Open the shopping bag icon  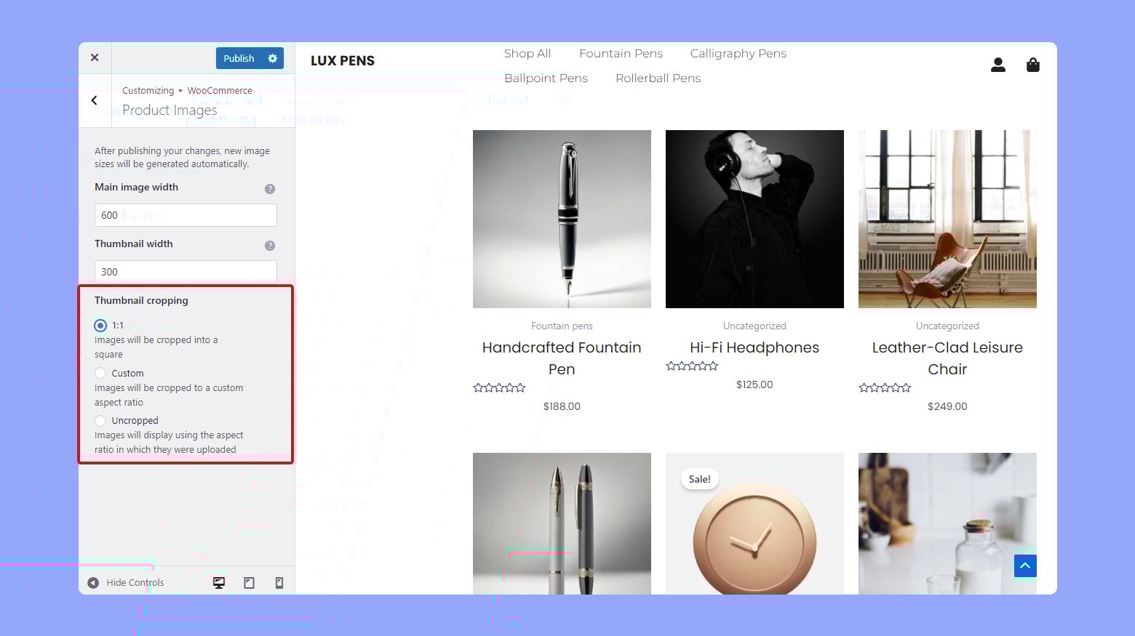1033,65
